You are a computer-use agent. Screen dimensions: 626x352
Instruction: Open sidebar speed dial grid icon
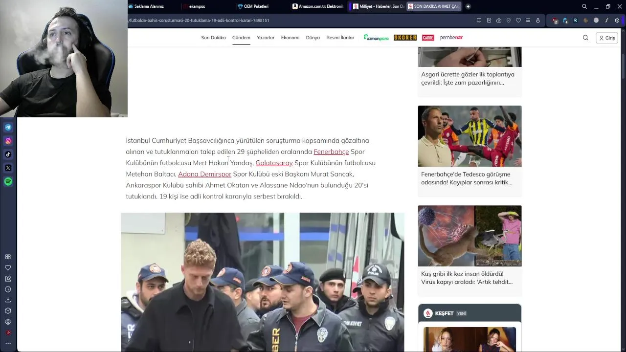tap(8, 257)
